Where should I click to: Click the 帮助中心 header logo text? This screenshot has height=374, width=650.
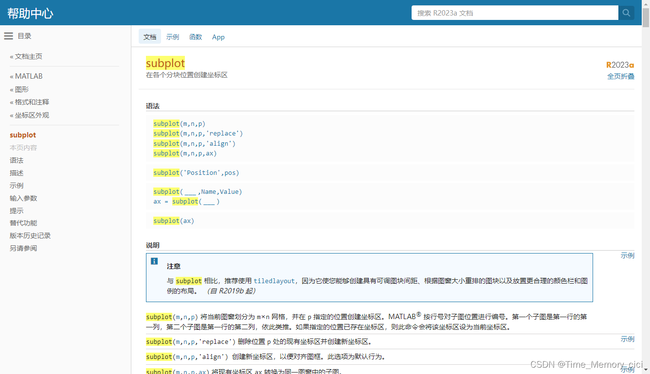(30, 12)
